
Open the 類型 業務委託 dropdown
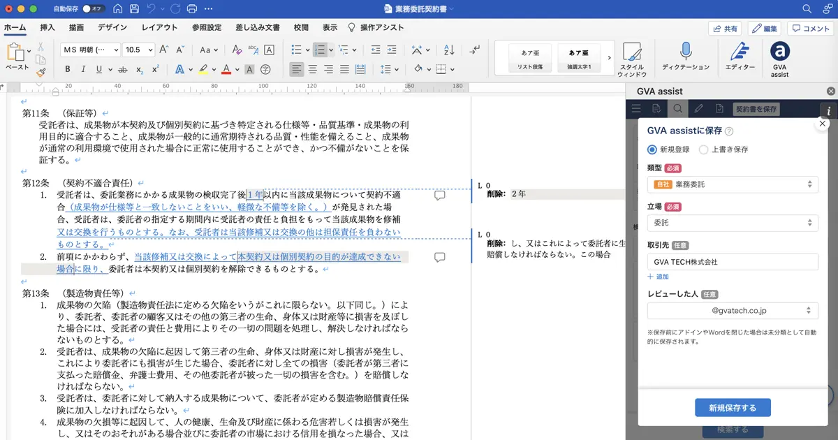[x=733, y=184]
